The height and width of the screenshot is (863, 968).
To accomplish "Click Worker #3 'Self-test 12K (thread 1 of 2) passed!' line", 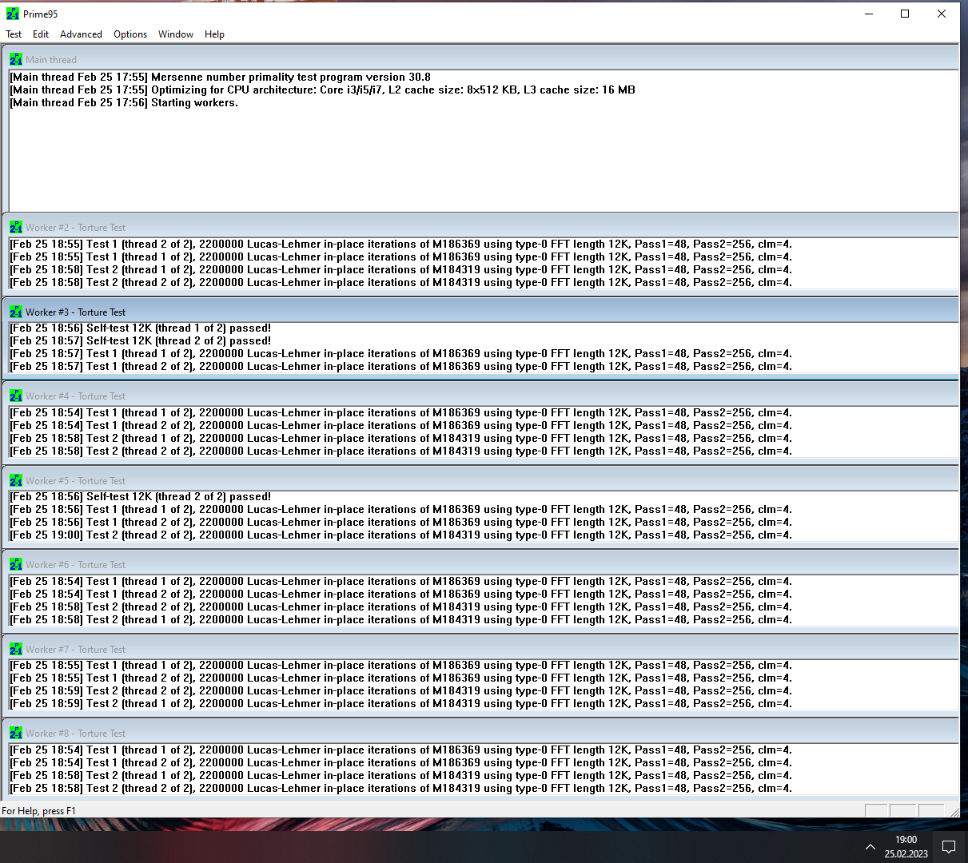I will (140, 328).
